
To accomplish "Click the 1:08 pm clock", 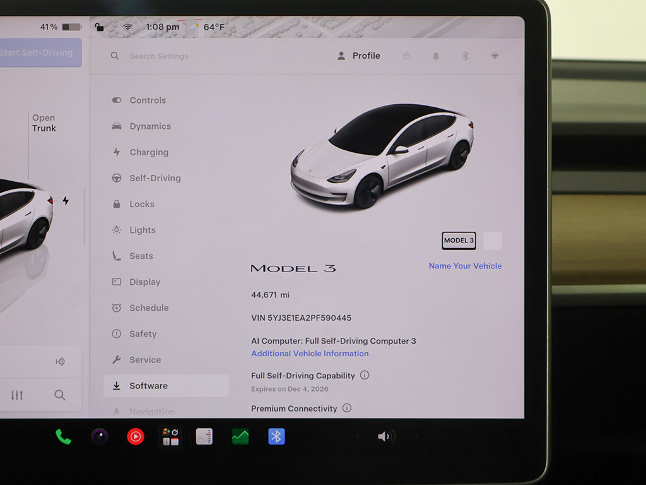I will [x=162, y=27].
